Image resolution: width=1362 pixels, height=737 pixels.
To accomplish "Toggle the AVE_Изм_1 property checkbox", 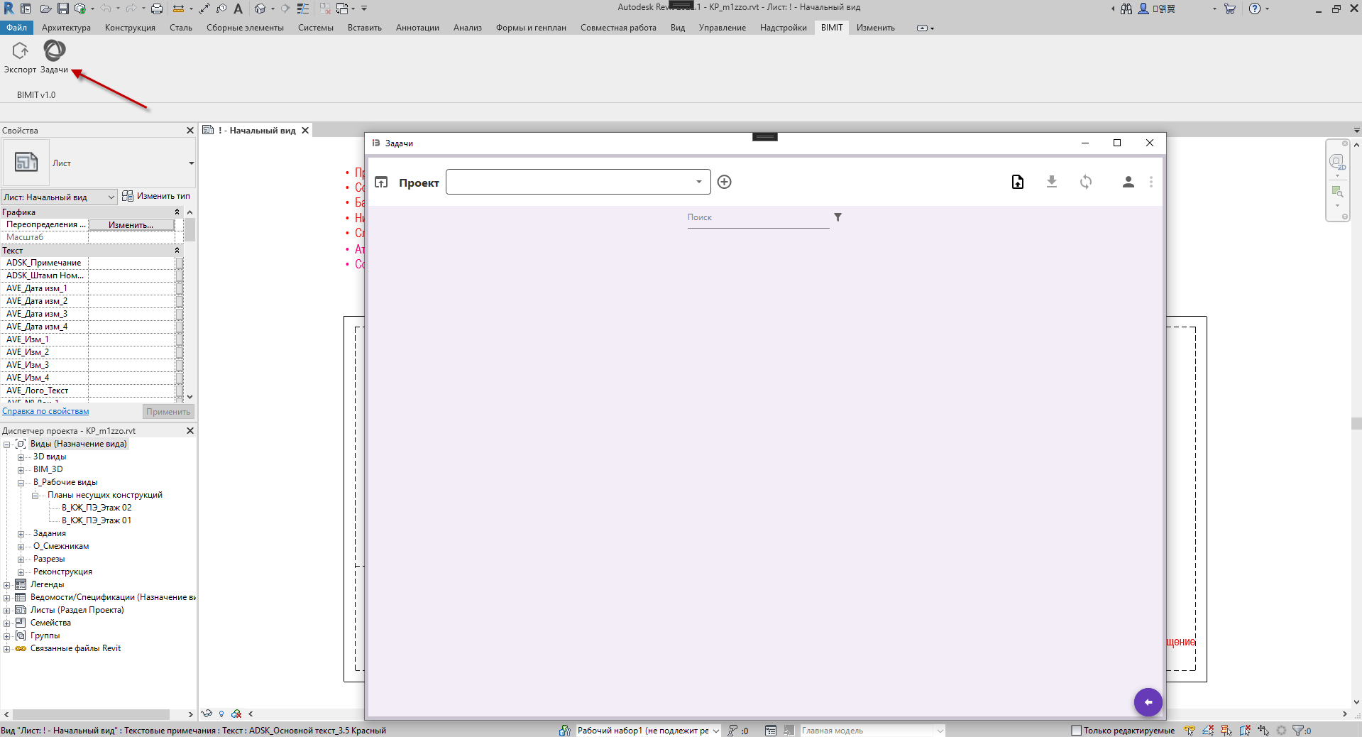I will 179,339.
